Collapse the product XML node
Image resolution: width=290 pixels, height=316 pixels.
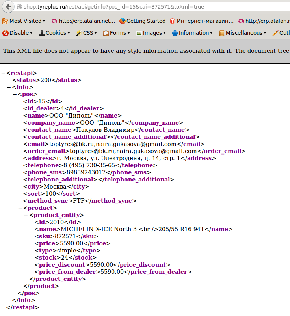click(20, 208)
